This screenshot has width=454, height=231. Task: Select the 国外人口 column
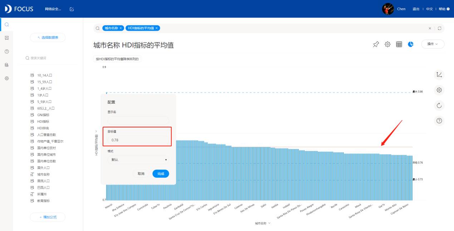[x=43, y=168]
